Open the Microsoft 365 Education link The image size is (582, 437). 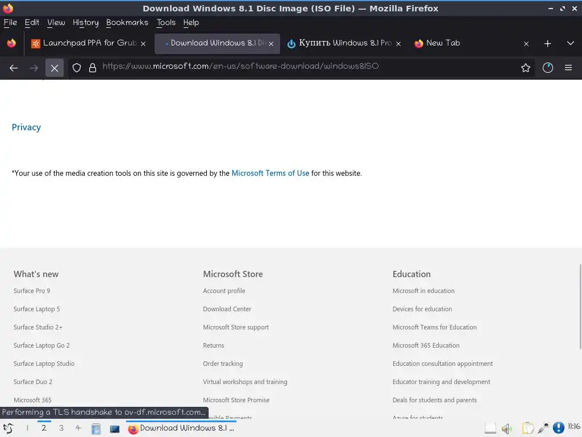coord(426,345)
